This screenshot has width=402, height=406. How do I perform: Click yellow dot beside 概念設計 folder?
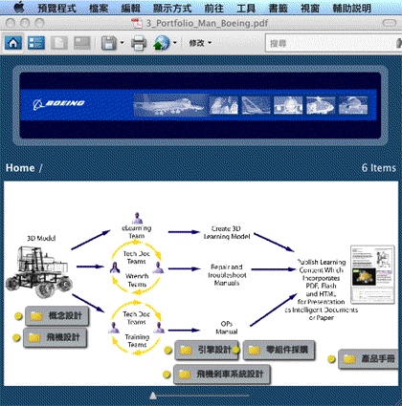(18, 316)
